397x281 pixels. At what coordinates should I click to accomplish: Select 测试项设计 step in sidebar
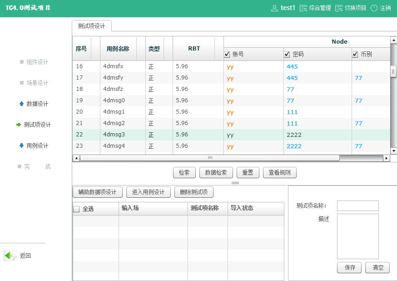37,125
